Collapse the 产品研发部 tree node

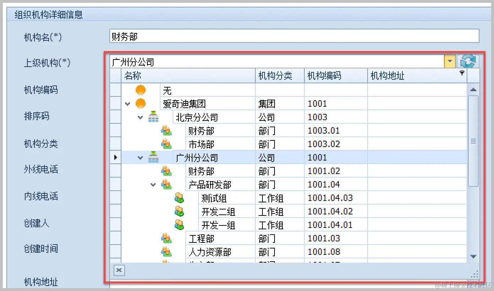153,185
